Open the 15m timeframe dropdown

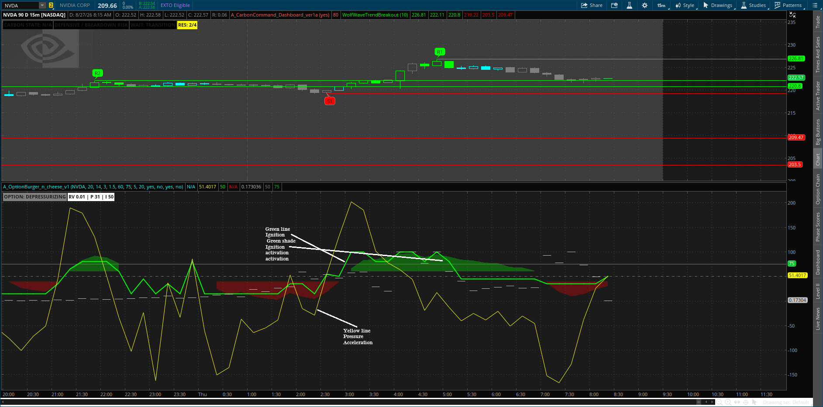pyautogui.click(x=661, y=5)
